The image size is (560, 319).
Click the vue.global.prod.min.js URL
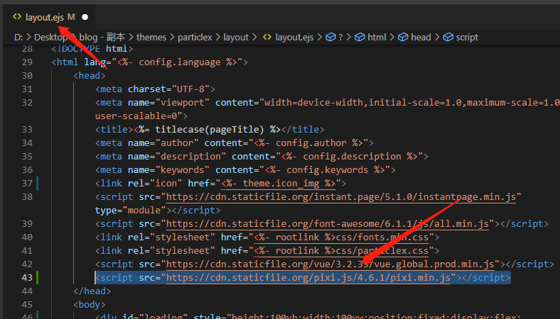[330, 264]
